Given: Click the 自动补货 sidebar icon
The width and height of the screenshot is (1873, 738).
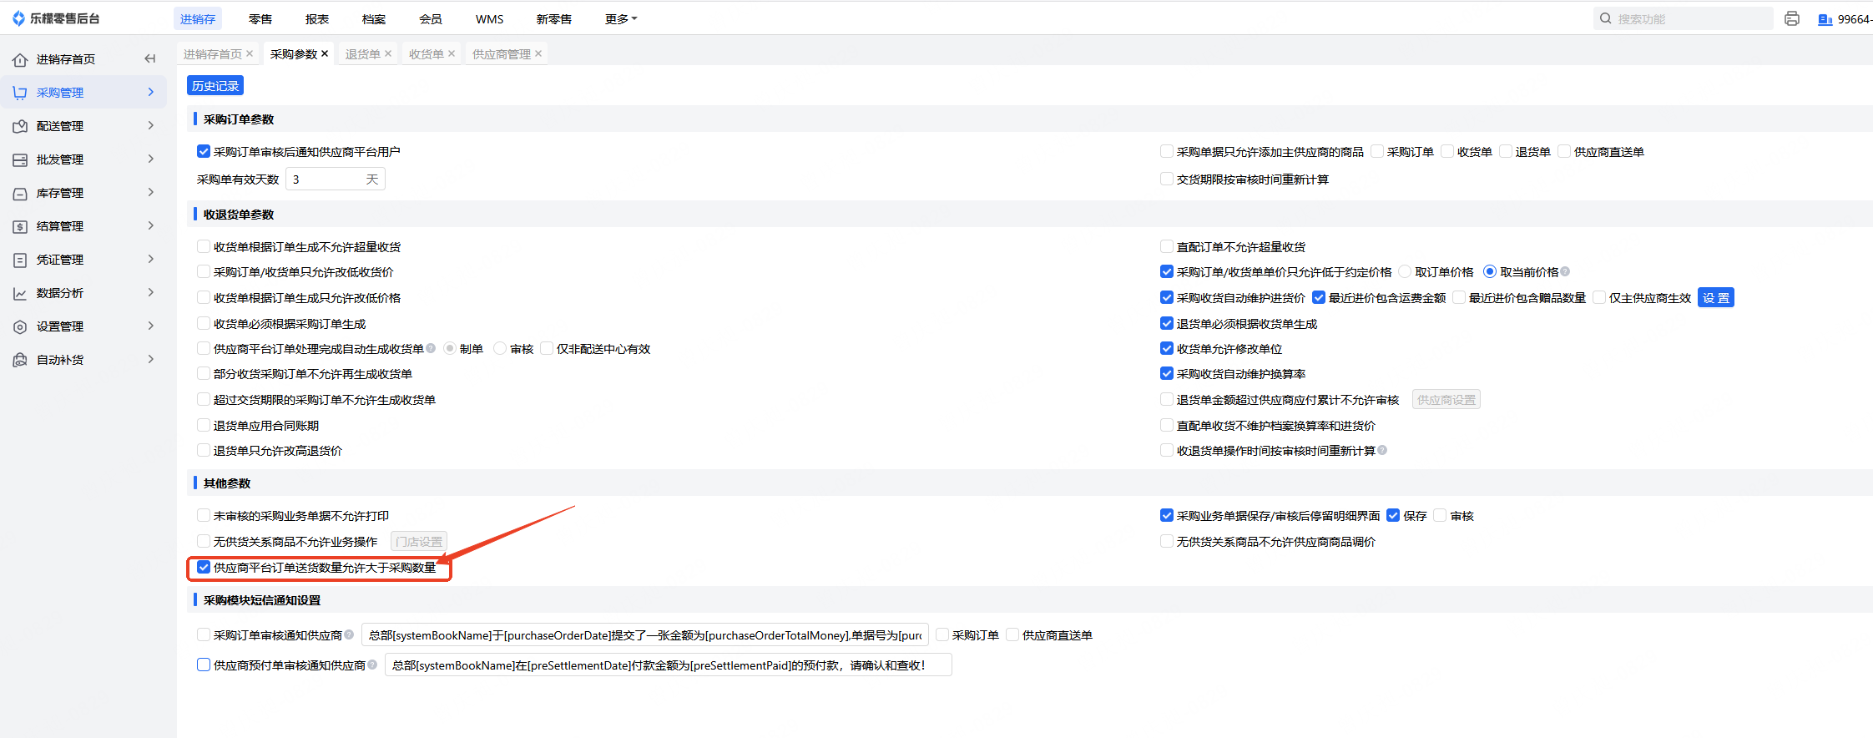Looking at the screenshot, I should point(20,360).
